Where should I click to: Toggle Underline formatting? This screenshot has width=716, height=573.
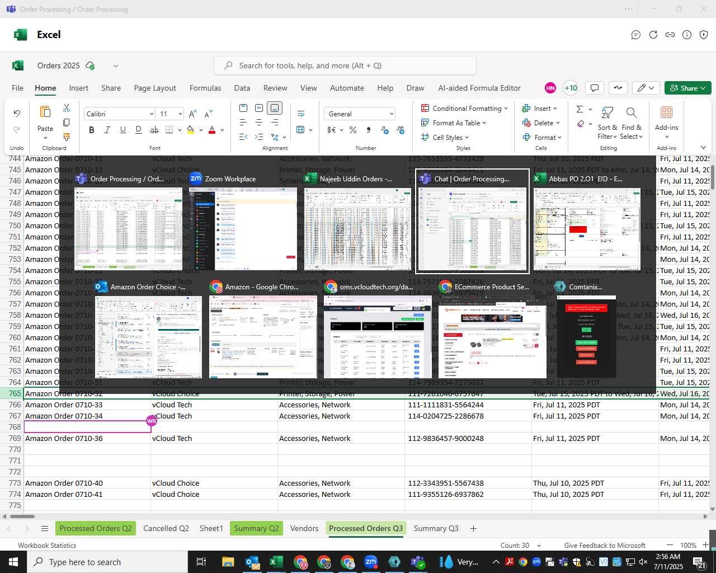click(123, 130)
